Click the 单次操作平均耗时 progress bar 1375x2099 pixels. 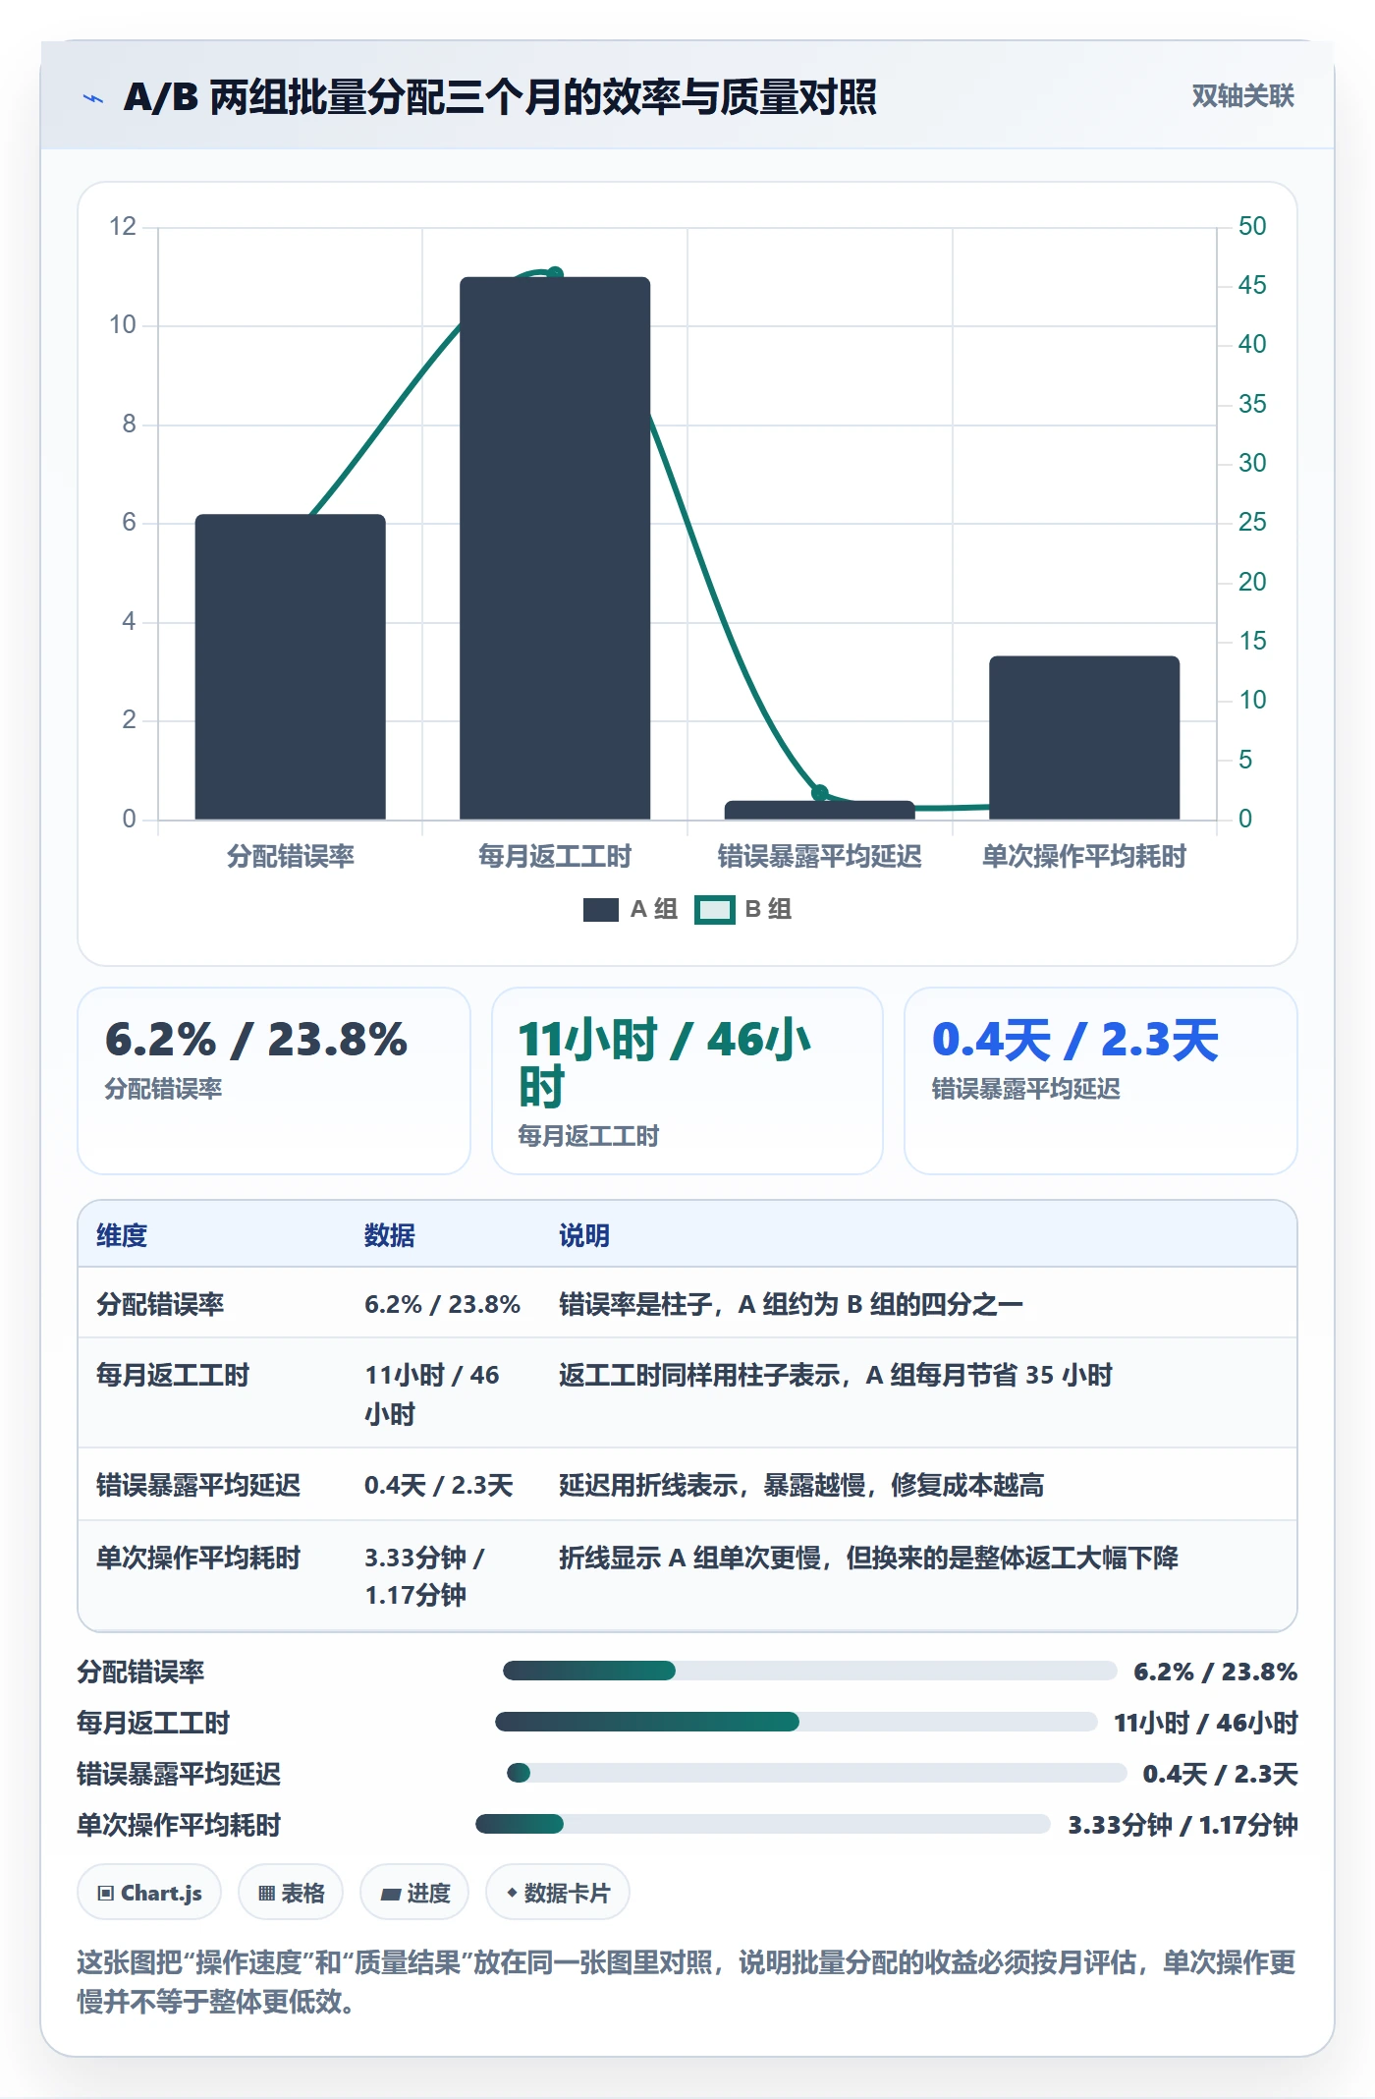tap(763, 1824)
